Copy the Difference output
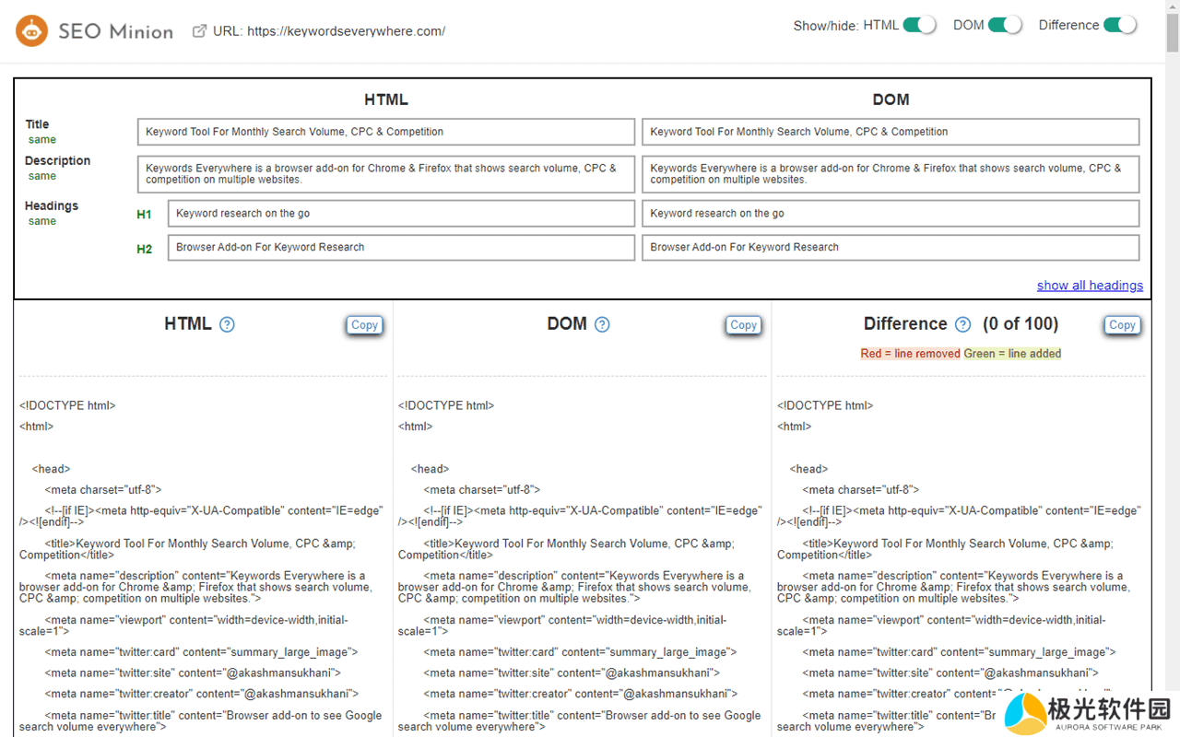 (x=1122, y=325)
